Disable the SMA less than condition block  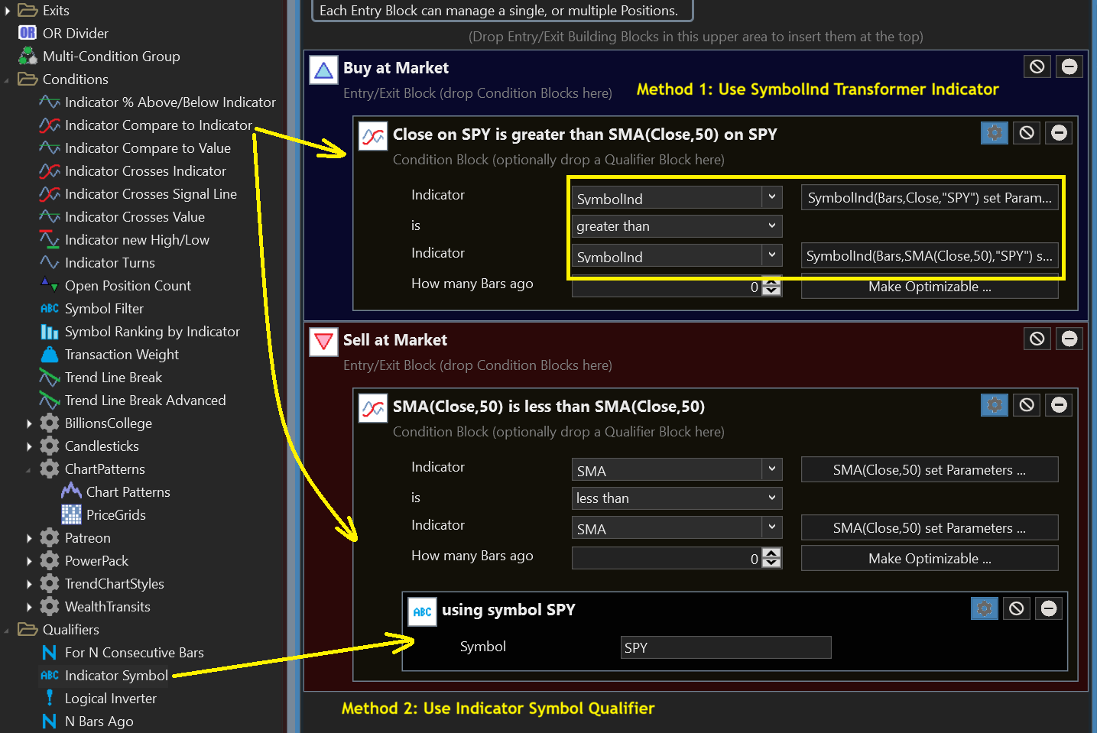(1027, 405)
